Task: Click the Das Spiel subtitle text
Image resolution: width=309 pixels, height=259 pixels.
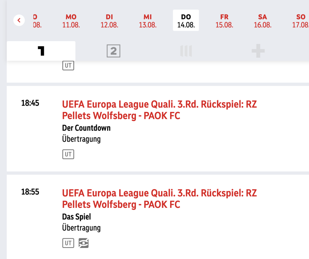Action: 76,217
